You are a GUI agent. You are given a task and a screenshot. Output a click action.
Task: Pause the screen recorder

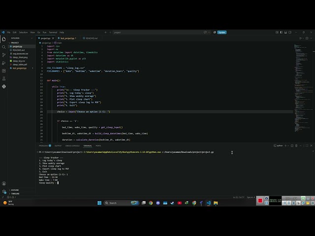266,203
